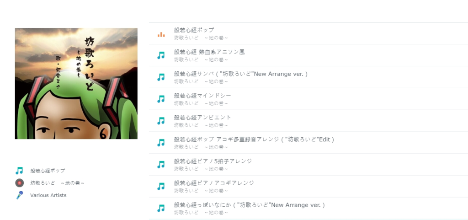Click music note icon beside 般若心経ピアノ5拍子アレンジ
The image size is (468, 220).
tap(161, 165)
